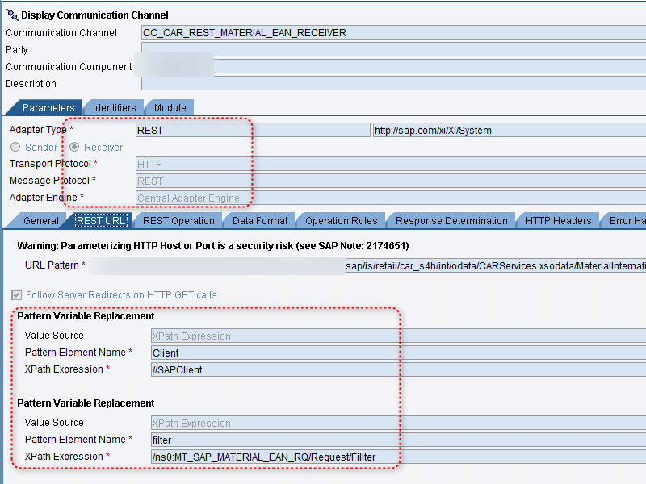Viewport: 646px width, 484px height.
Task: Select the Receiver radio button
Action: (x=75, y=148)
